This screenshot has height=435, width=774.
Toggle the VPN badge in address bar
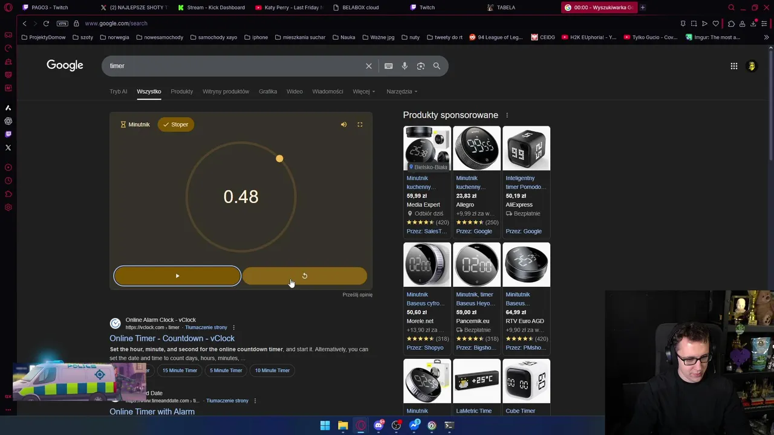(x=62, y=24)
